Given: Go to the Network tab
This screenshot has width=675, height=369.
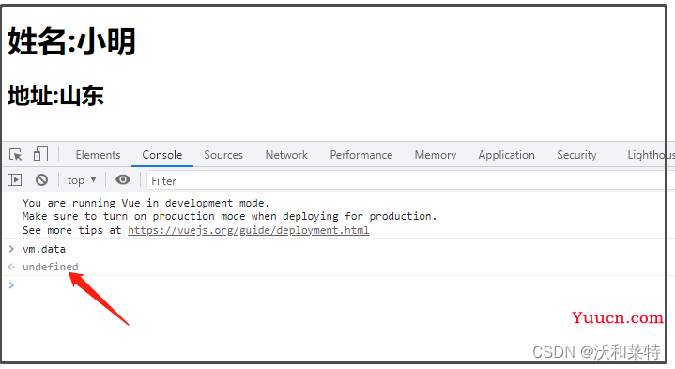Looking at the screenshot, I should pyautogui.click(x=286, y=155).
